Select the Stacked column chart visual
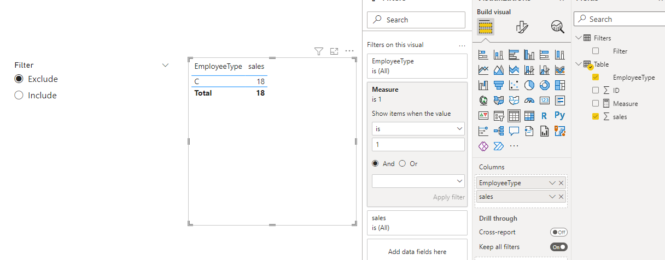 pos(499,55)
